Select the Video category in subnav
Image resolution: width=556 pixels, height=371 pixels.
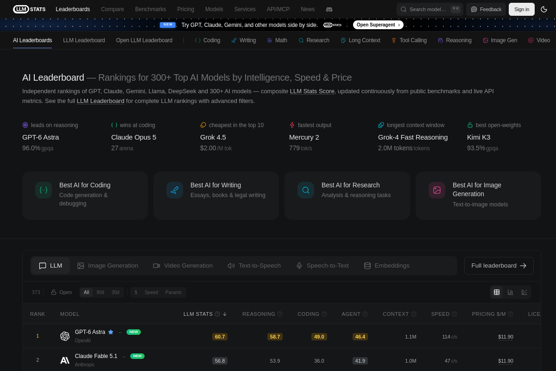(x=539, y=40)
